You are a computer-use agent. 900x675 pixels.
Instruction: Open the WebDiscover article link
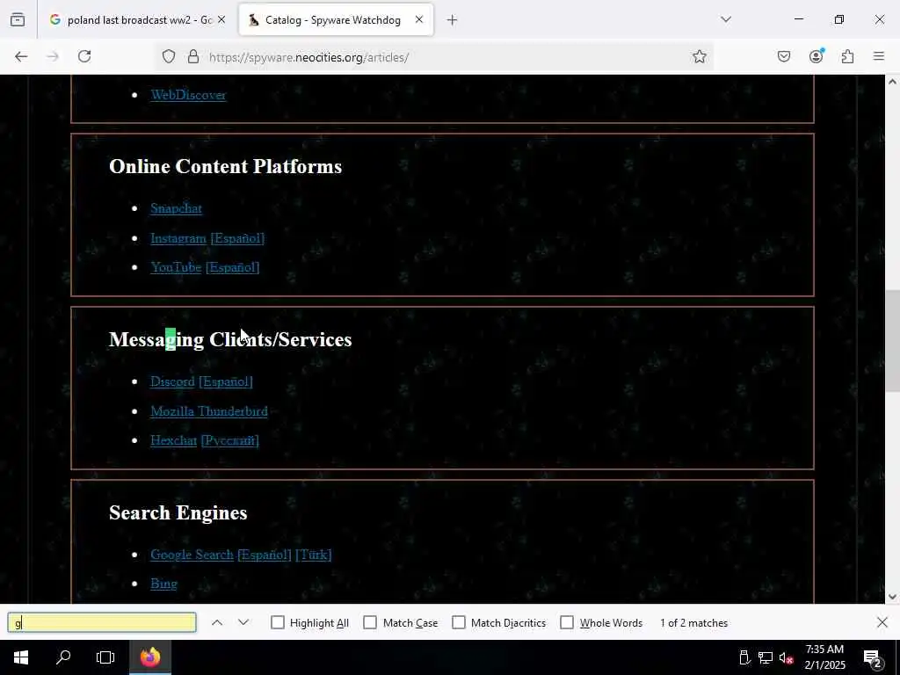click(x=188, y=95)
